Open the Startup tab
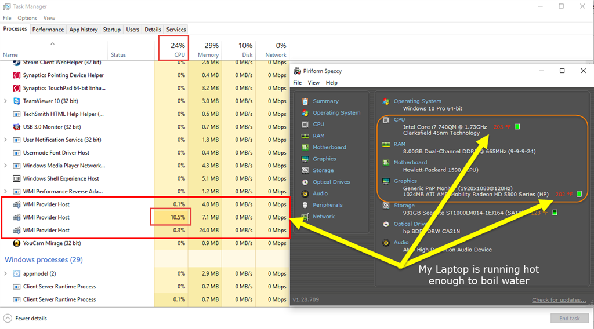The image size is (594, 329). coord(111,30)
